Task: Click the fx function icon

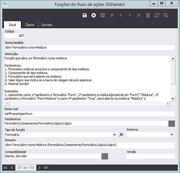Action: (121, 135)
